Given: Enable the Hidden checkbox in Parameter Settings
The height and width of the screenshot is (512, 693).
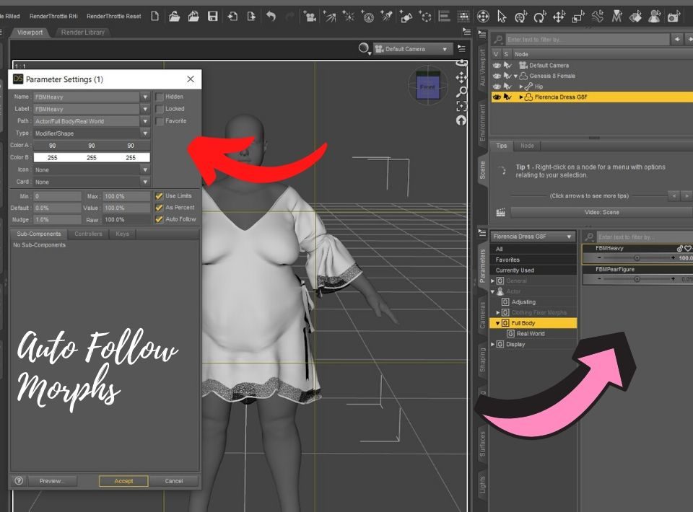Looking at the screenshot, I should tap(159, 97).
